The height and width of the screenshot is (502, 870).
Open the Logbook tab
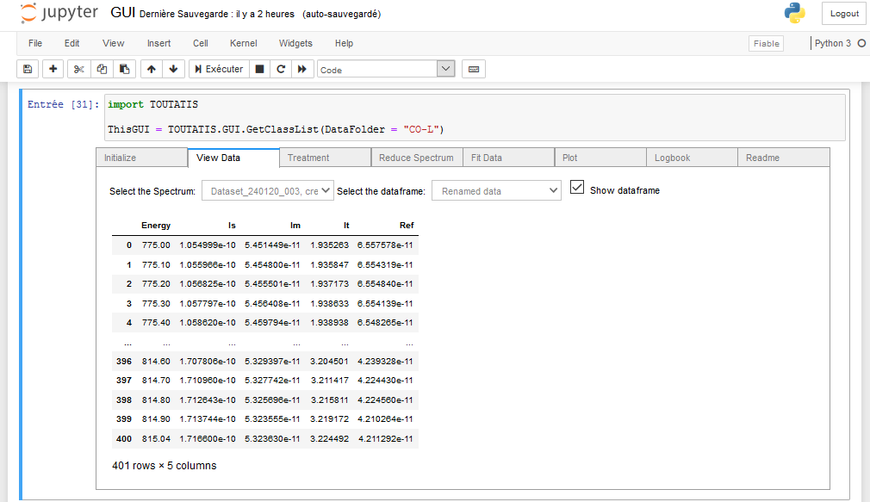692,158
